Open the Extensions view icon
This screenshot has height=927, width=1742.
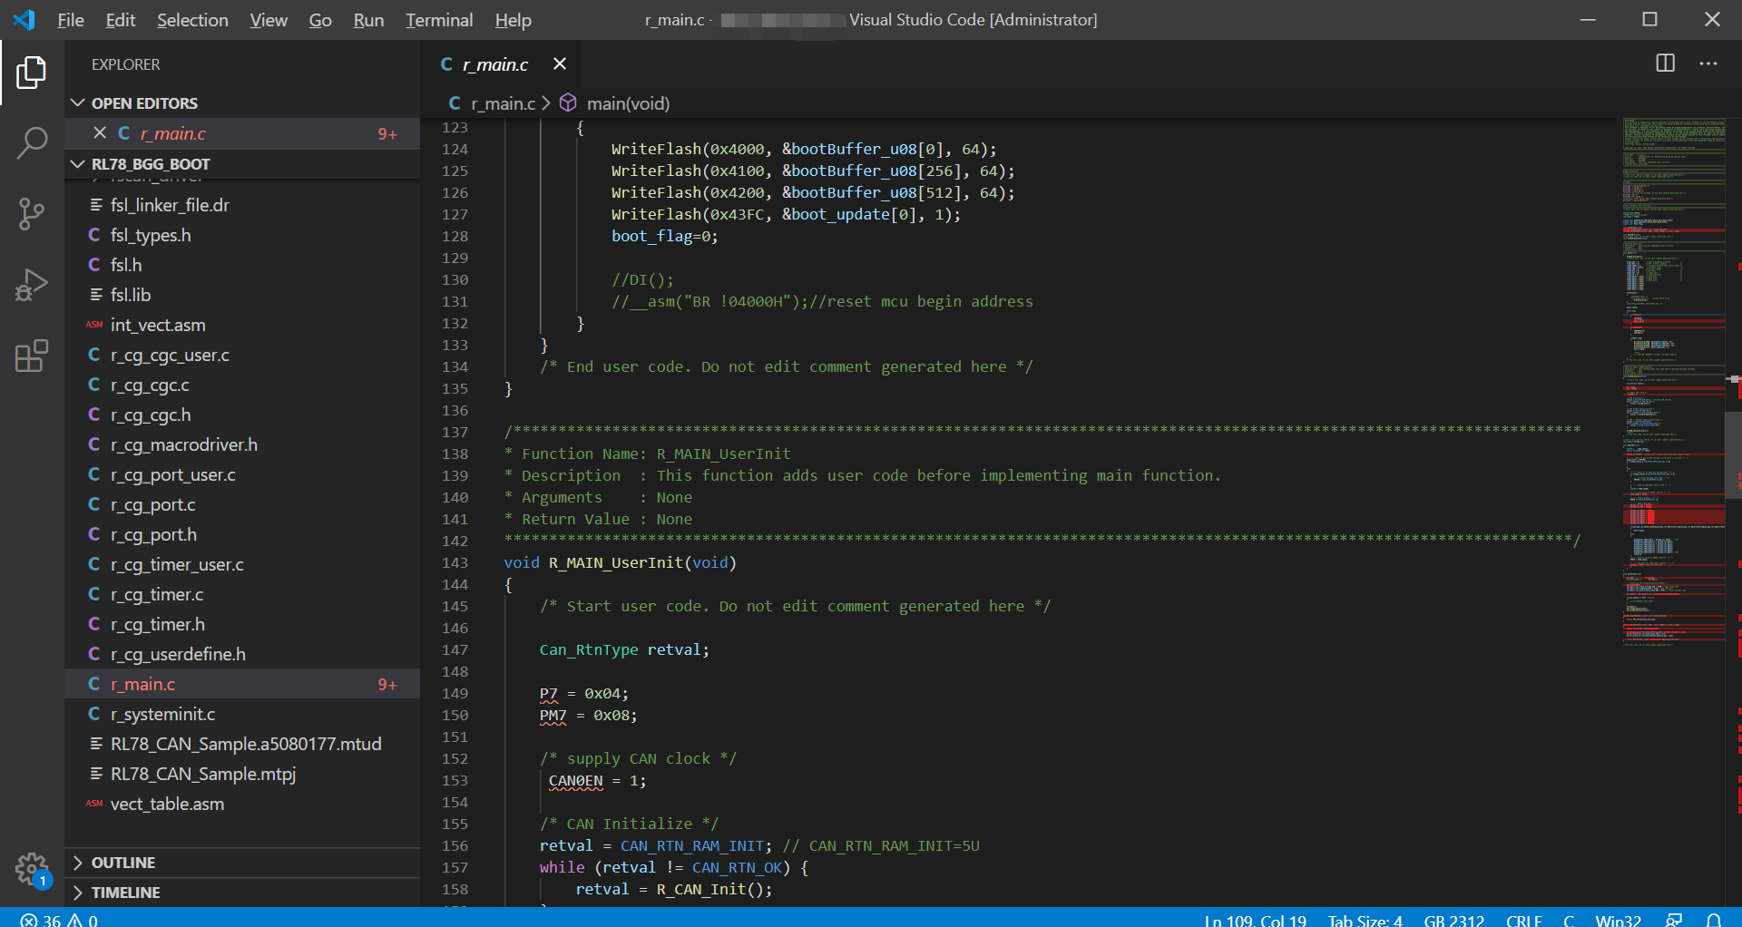pyautogui.click(x=32, y=356)
